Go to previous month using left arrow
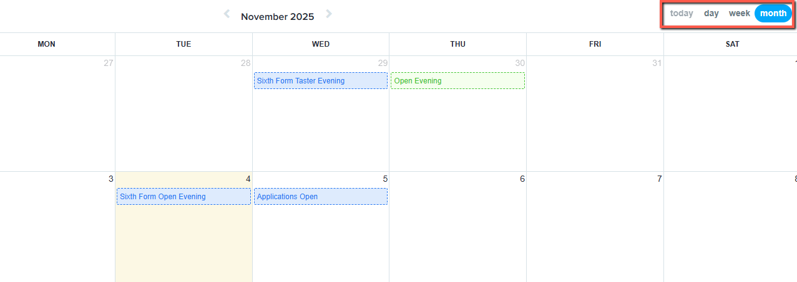 click(x=227, y=14)
